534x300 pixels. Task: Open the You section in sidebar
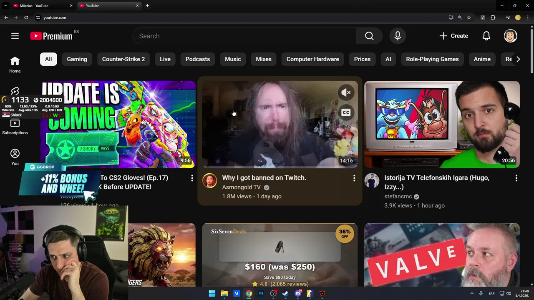(15, 157)
